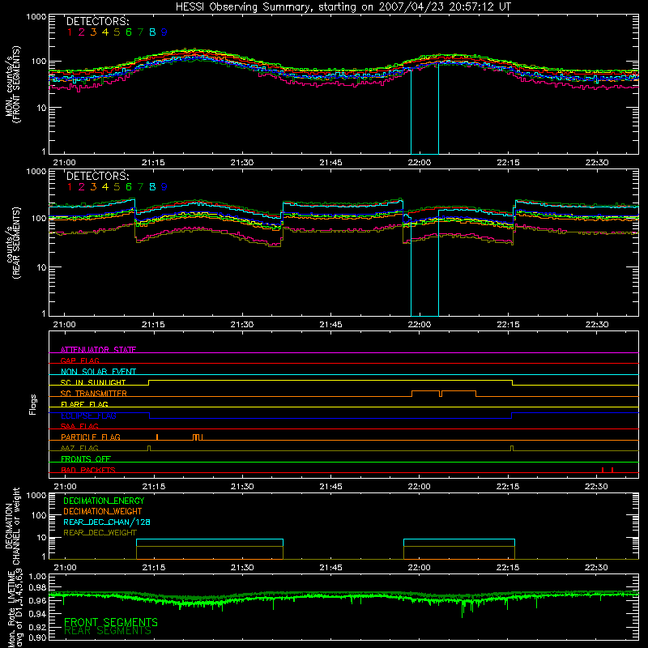This screenshot has height=648, width=648.
Task: Click the Flags y-axis title
Action: click(32, 404)
